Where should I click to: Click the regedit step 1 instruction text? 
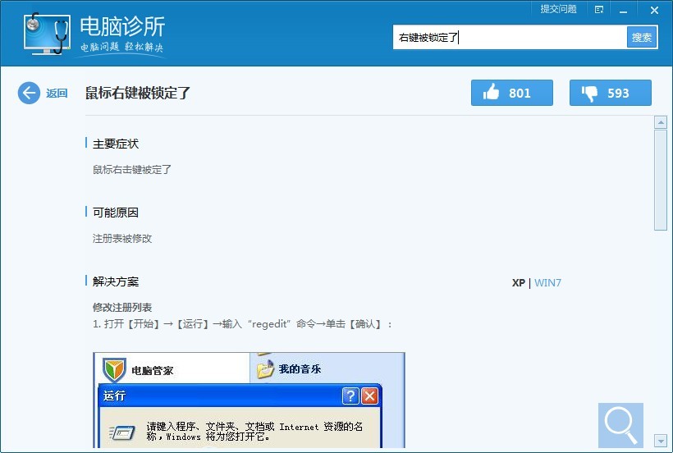tap(242, 324)
